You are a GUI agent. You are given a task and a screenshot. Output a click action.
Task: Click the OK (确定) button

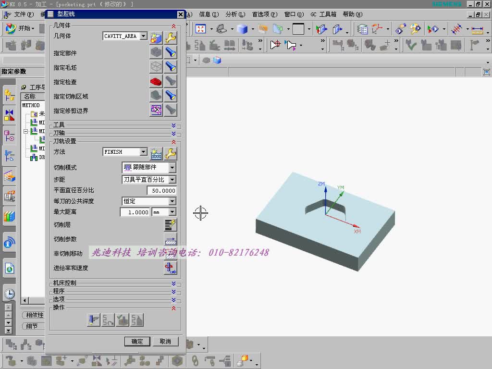137,342
